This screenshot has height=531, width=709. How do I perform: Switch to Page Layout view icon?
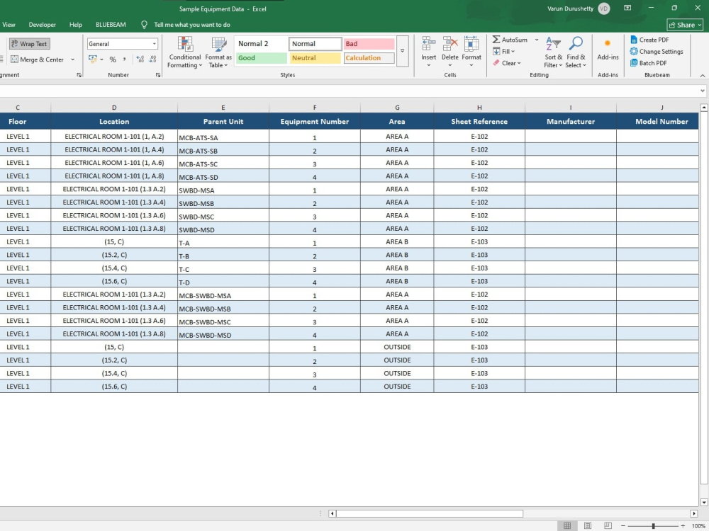pos(587,525)
